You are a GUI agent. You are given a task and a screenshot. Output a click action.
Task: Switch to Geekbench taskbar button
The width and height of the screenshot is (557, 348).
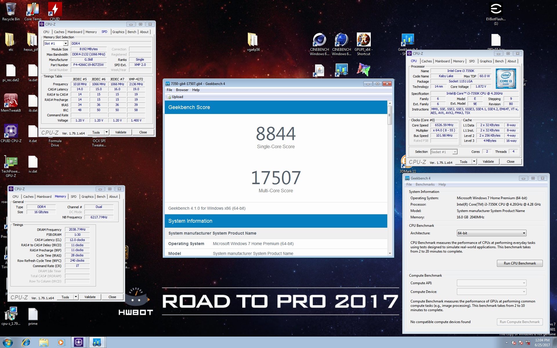coord(97,342)
